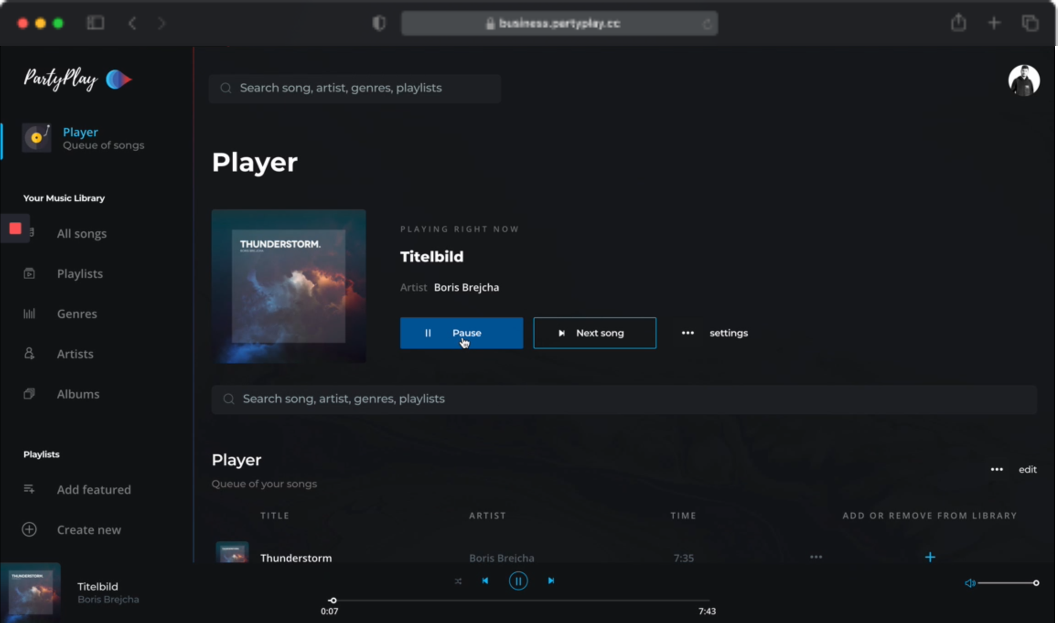The width and height of the screenshot is (1058, 623).
Task: Click the Thunderstorm row thumbnail
Action: click(x=232, y=552)
